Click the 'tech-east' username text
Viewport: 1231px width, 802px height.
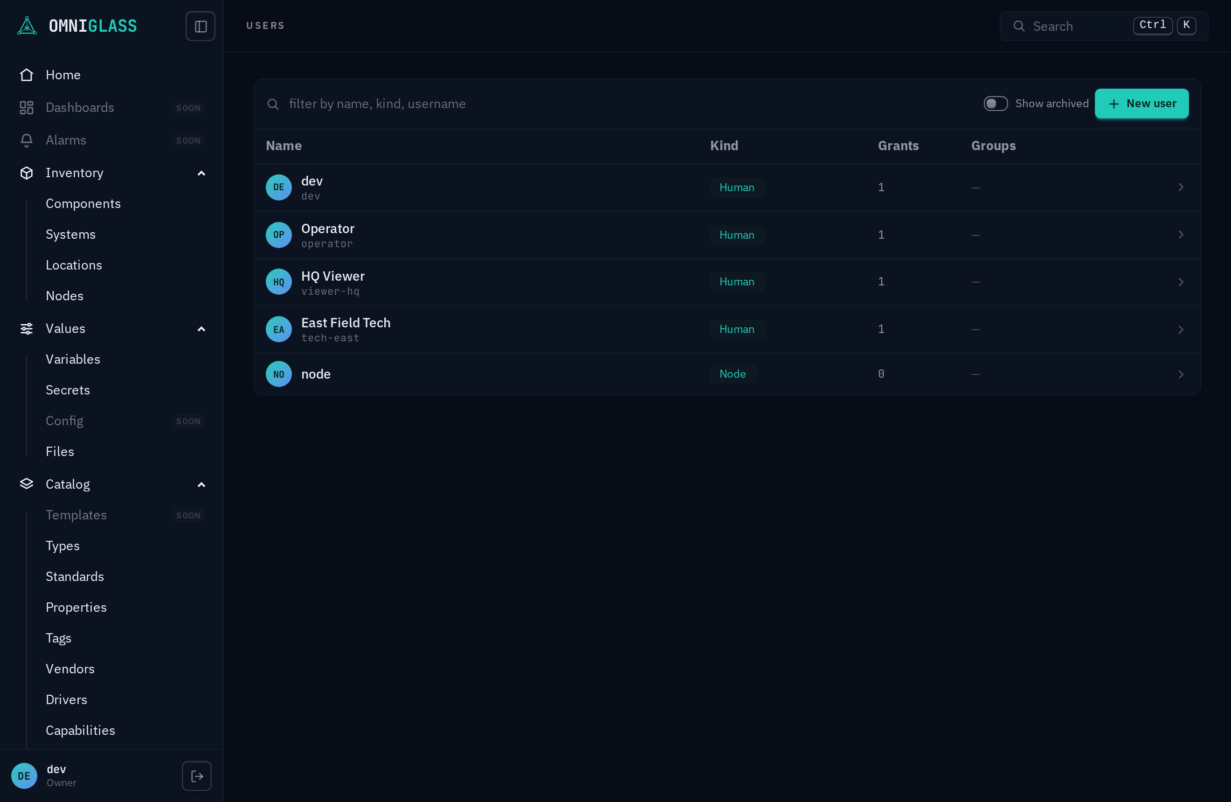click(331, 338)
